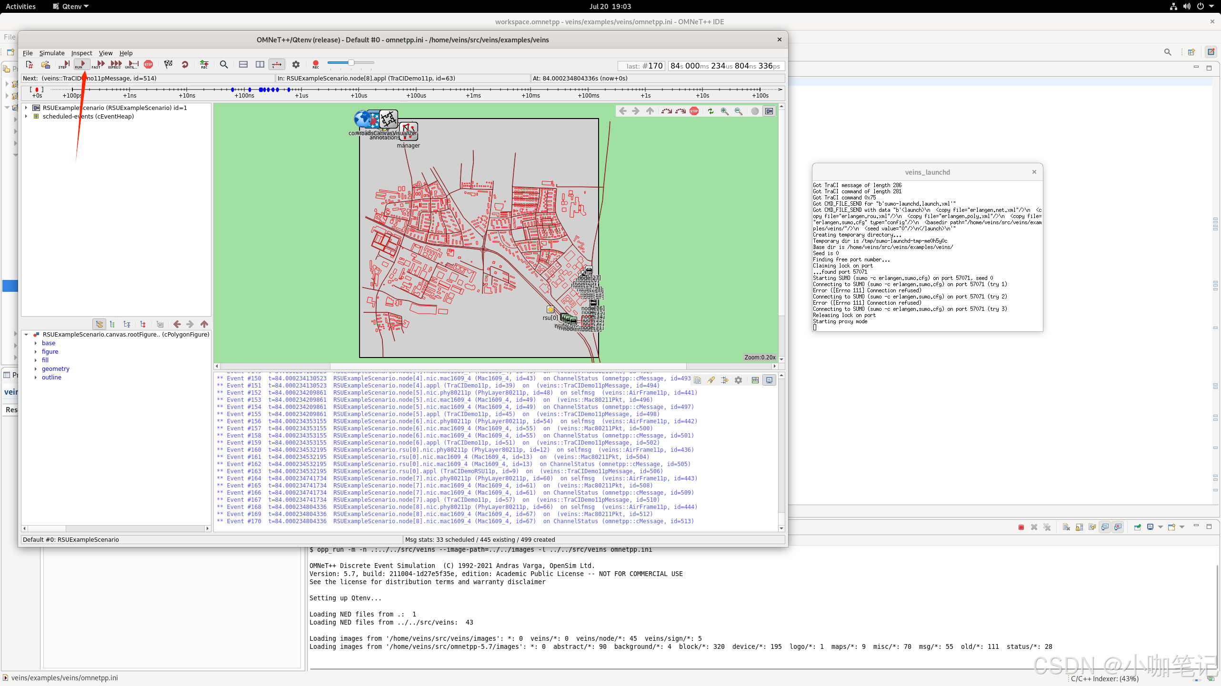Click the Find/Inspect Objects magnifier icon
Viewport: 1221px width, 686px height.
click(224, 64)
